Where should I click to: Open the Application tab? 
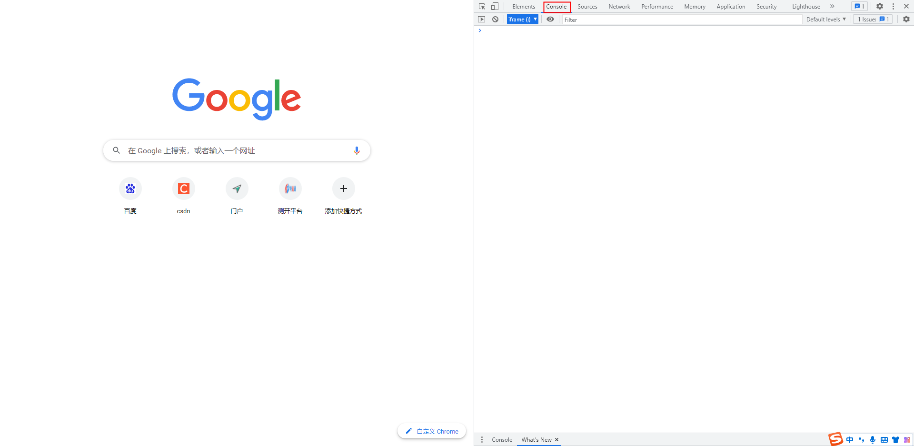pyautogui.click(x=731, y=7)
